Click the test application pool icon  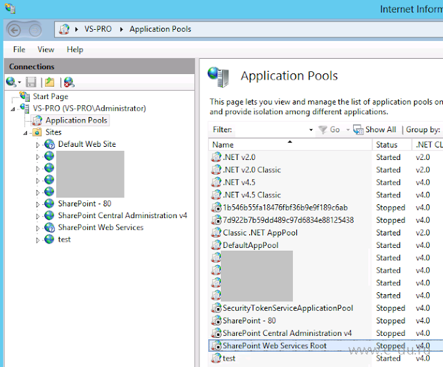pos(216,358)
